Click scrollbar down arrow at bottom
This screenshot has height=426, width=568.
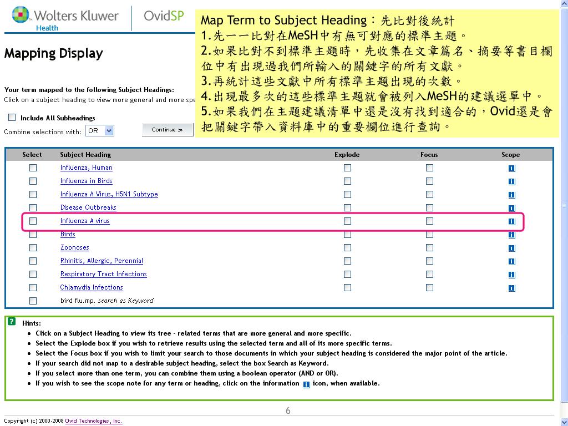click(x=564, y=422)
